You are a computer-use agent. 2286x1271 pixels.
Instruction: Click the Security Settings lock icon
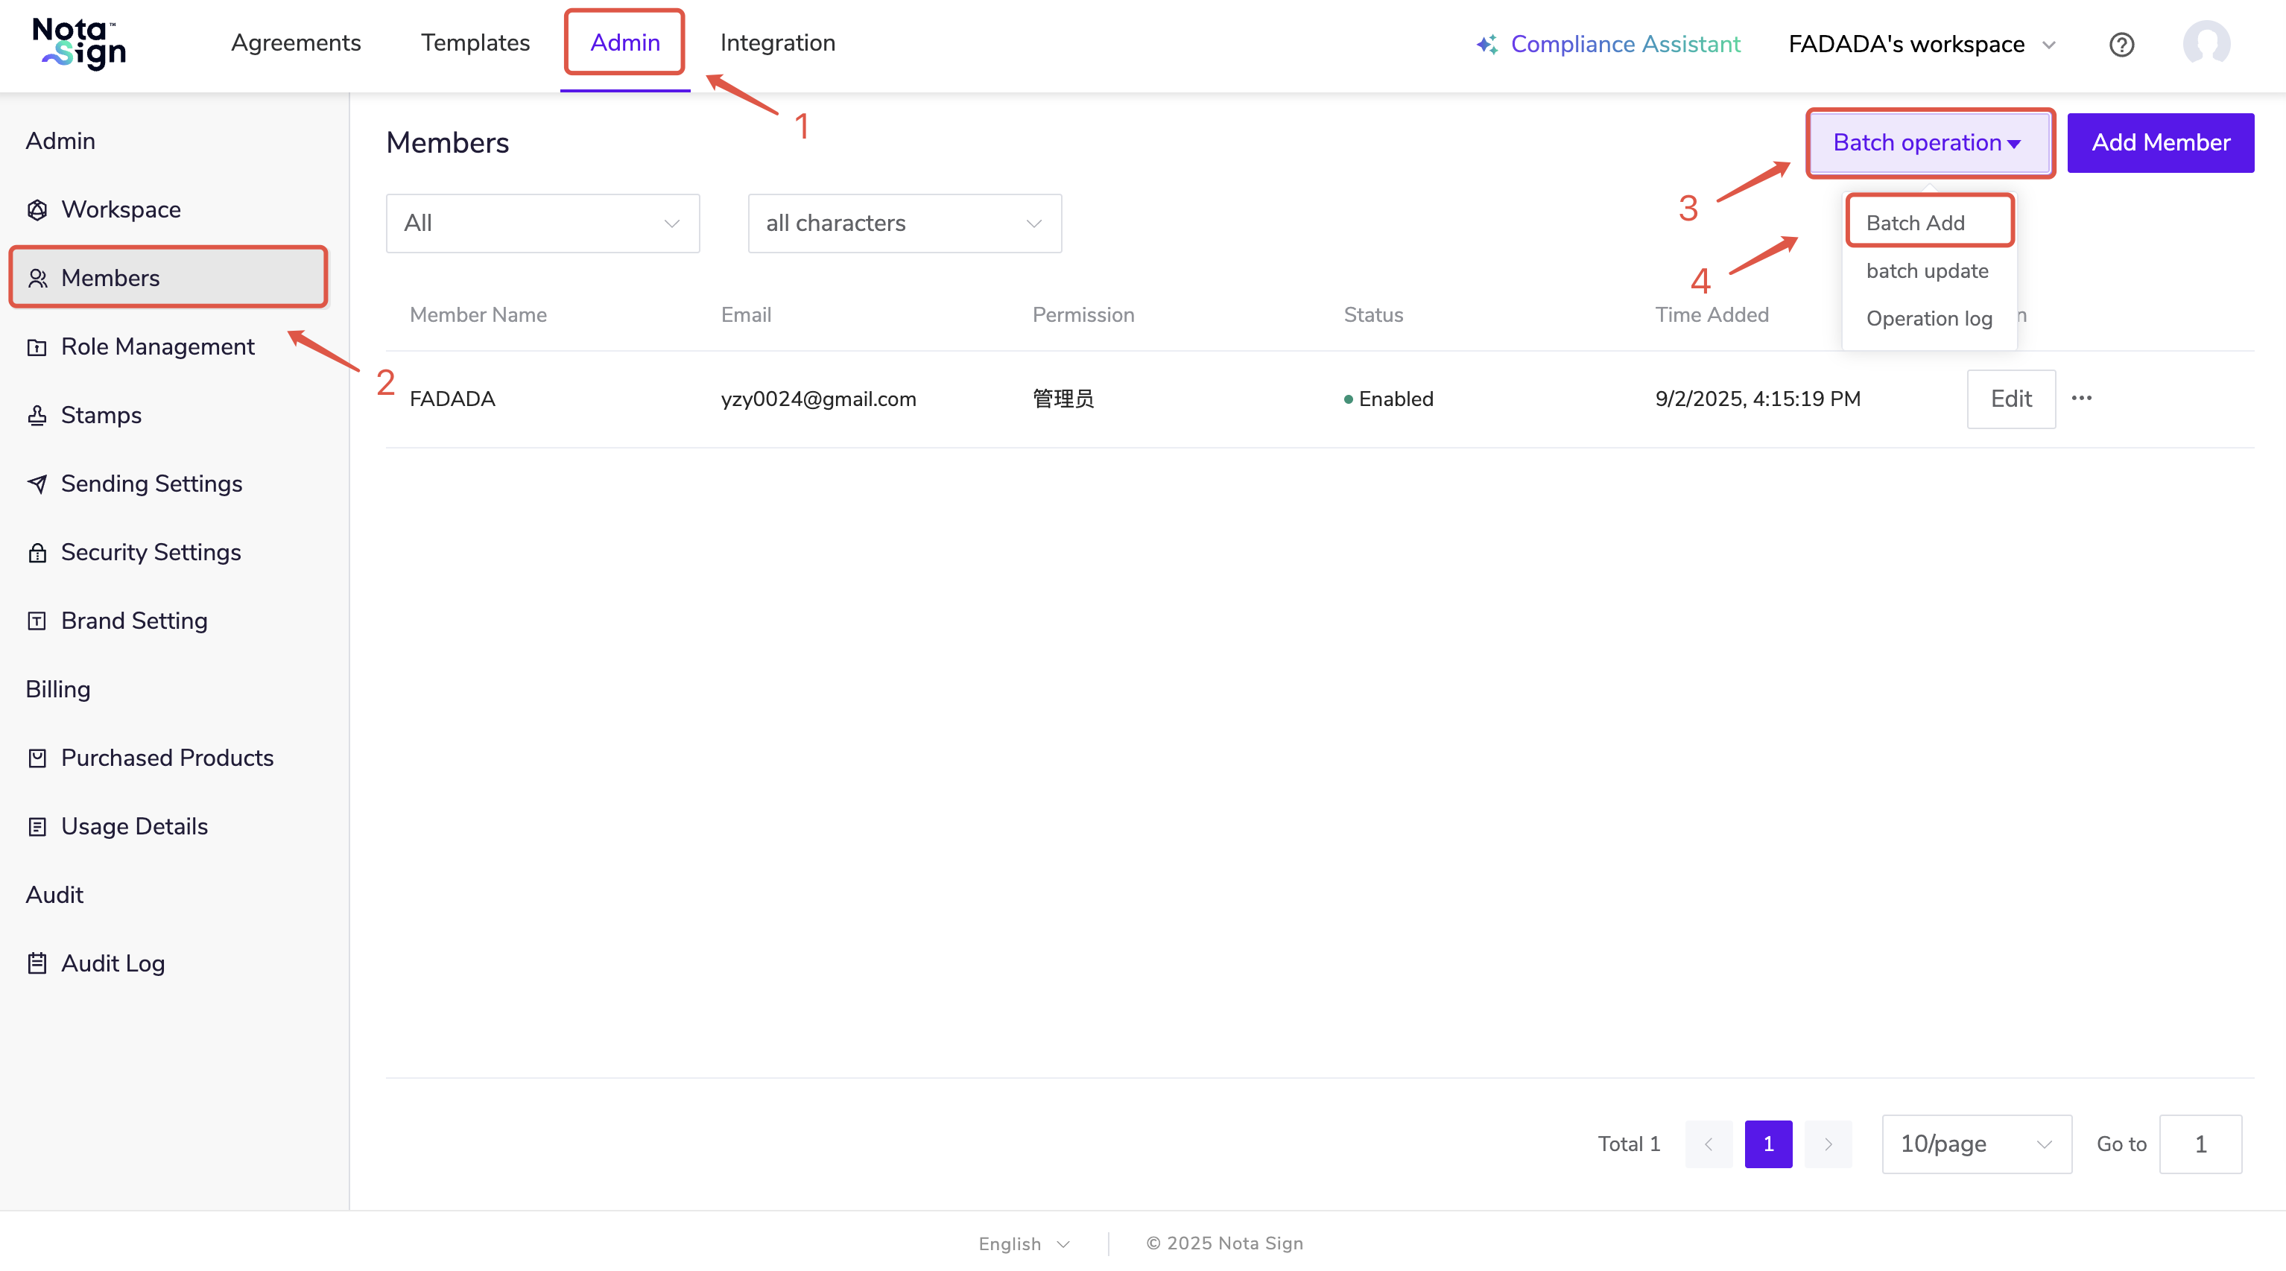tap(37, 553)
